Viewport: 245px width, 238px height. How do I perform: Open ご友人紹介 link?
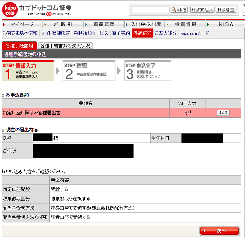point(166,33)
